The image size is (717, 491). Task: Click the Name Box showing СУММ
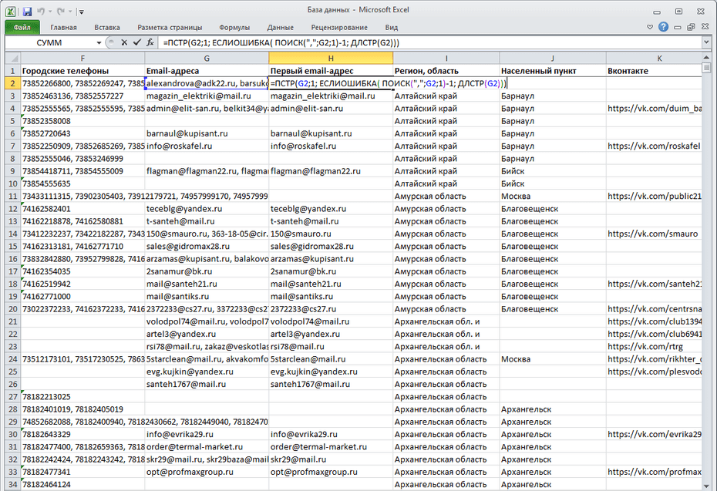49,42
